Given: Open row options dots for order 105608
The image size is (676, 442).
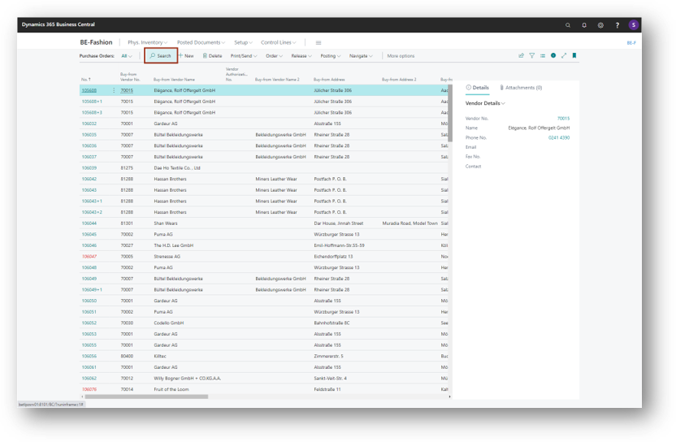Looking at the screenshot, I should 114,90.
